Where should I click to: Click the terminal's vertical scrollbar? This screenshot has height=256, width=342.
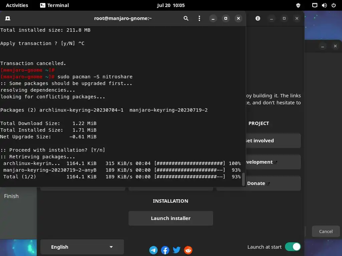[x=243, y=179]
